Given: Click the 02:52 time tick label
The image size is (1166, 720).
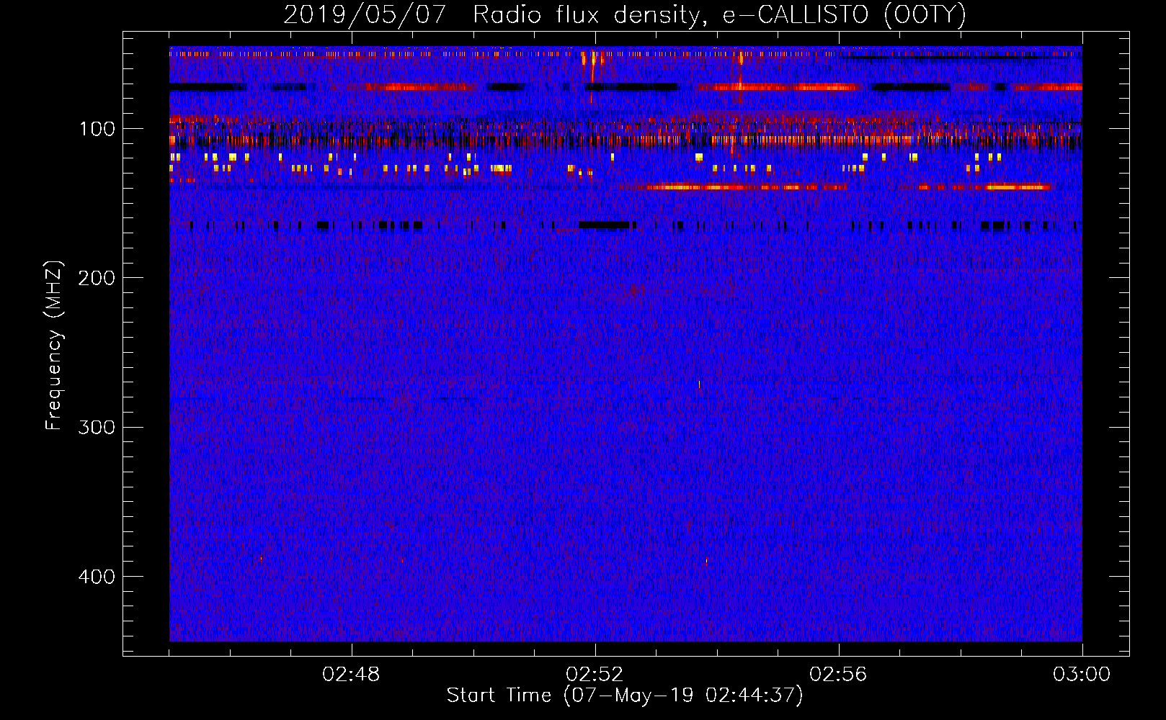Looking at the screenshot, I should pos(595,675).
